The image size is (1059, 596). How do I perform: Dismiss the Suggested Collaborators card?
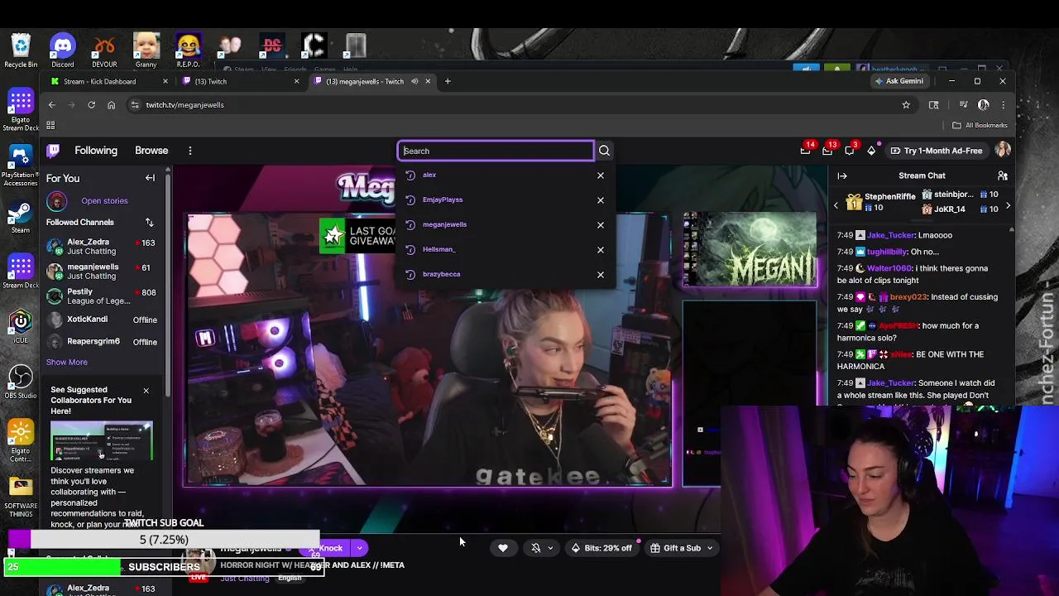tap(146, 391)
